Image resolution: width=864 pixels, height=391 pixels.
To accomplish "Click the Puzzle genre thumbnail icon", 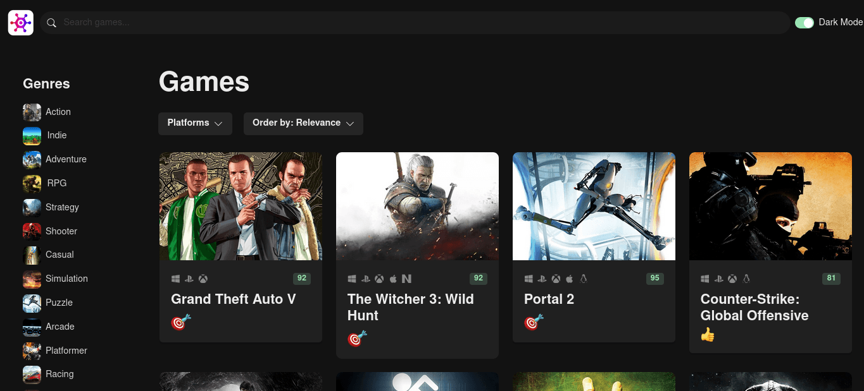I will 31,303.
